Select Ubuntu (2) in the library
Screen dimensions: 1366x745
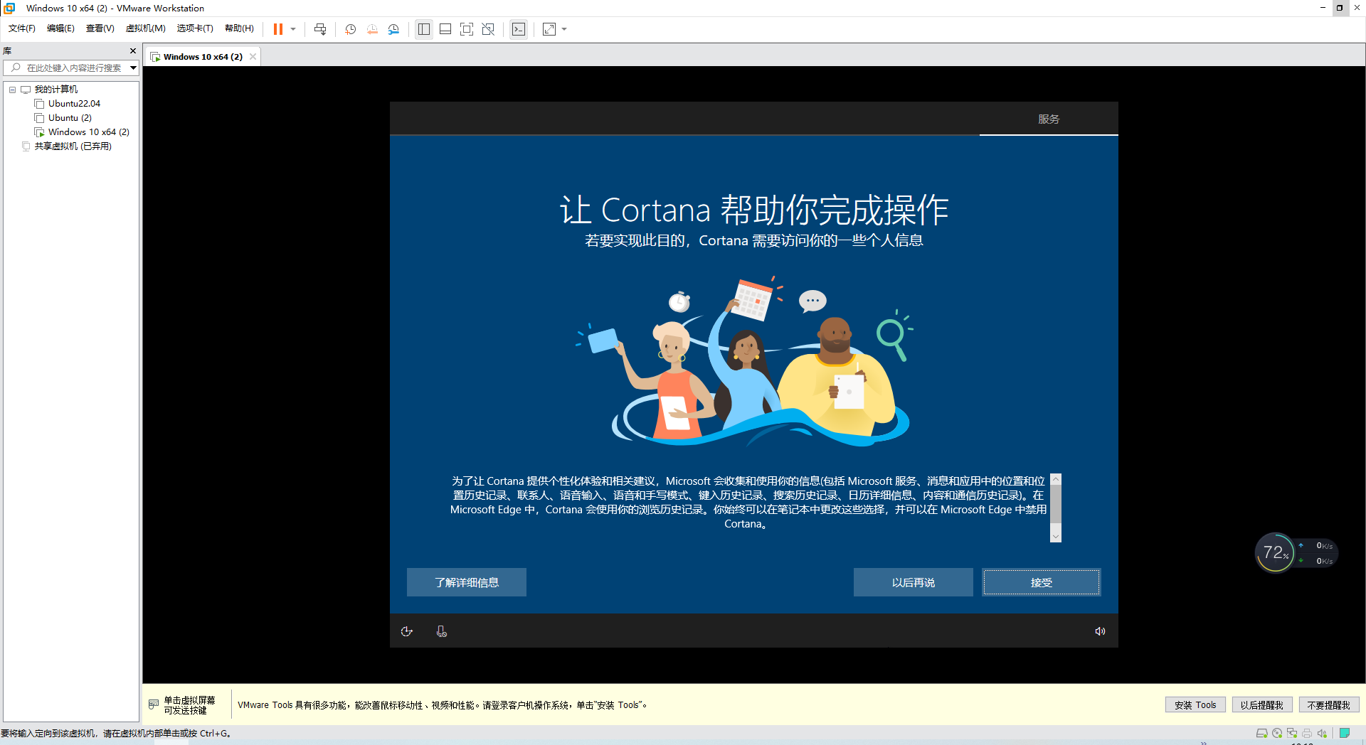click(70, 118)
